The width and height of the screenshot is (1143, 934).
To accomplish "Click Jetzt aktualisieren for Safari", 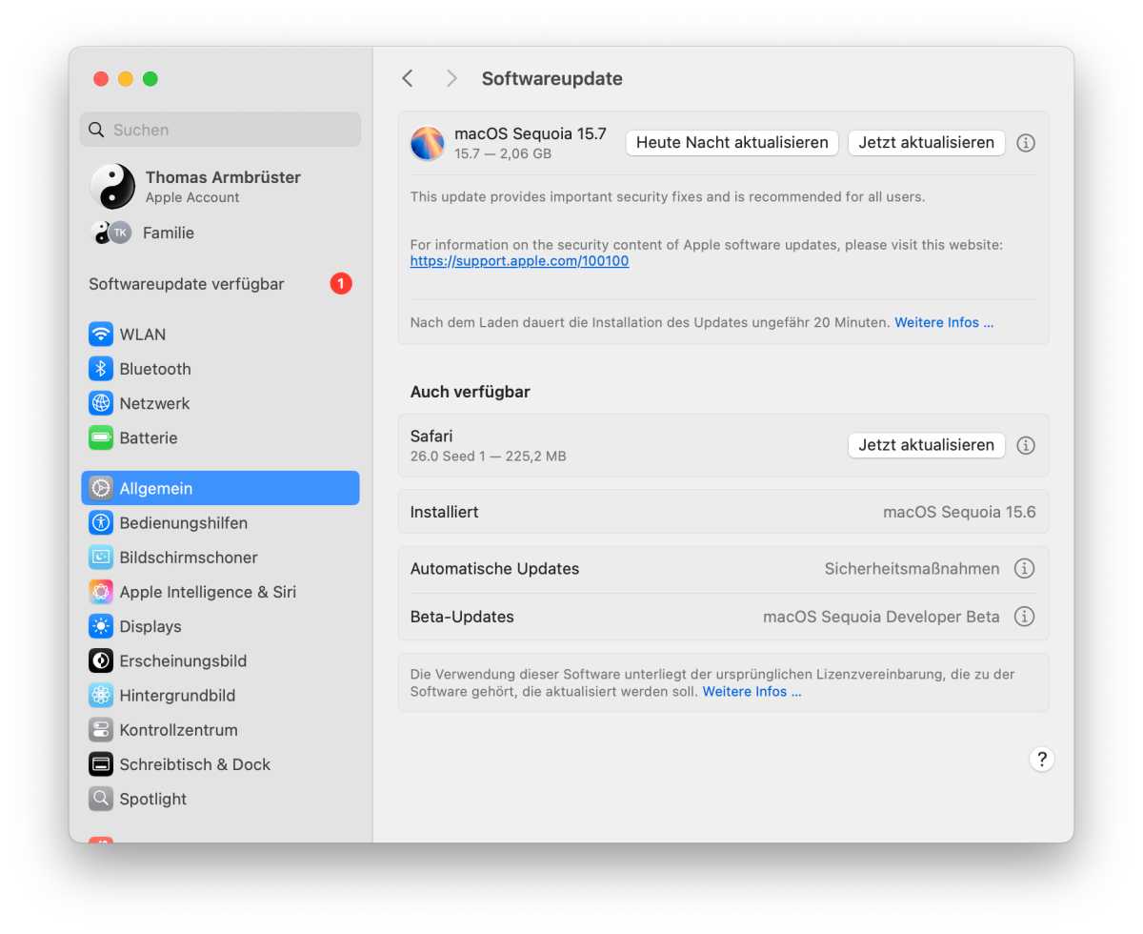I will 927,445.
